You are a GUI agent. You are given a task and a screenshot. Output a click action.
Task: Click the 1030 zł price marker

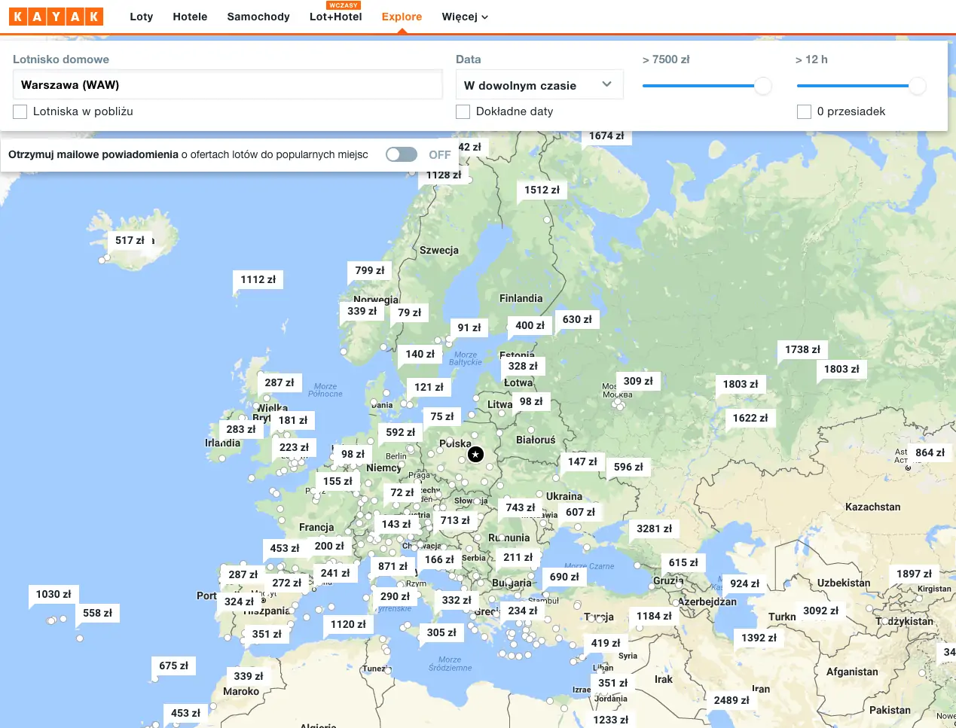[x=53, y=594]
